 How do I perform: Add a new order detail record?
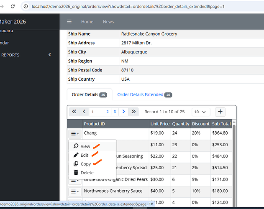[220, 112]
